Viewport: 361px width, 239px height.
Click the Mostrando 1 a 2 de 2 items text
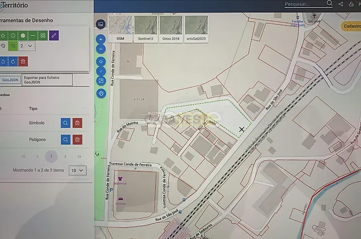coord(39,170)
